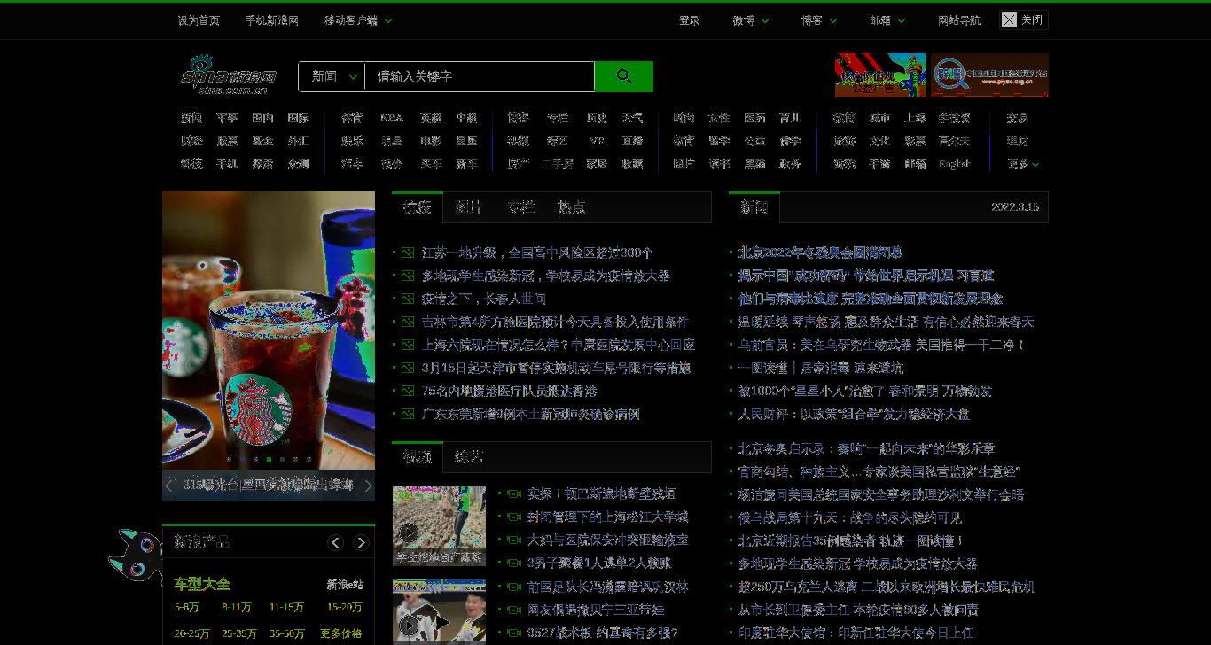This screenshot has width=1211, height=645.
Task: Select the 视频 tab above video list
Action: click(x=418, y=457)
